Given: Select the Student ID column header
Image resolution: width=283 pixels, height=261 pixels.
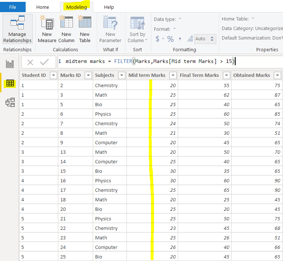Looking at the screenshot, I should (x=34, y=75).
